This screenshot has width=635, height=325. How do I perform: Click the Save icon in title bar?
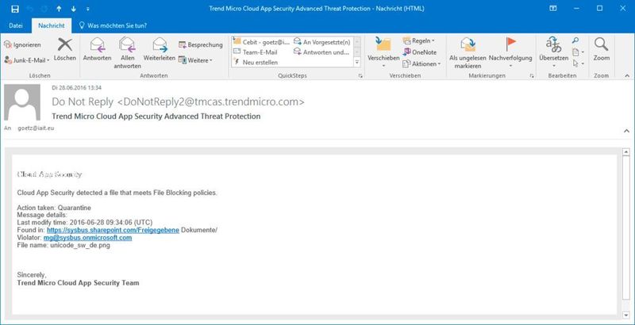coord(15,9)
